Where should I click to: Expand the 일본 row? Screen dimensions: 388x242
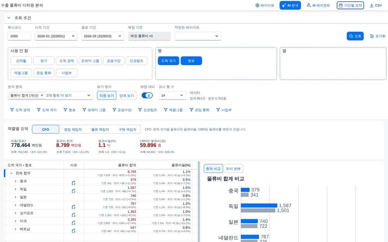(x=16, y=197)
